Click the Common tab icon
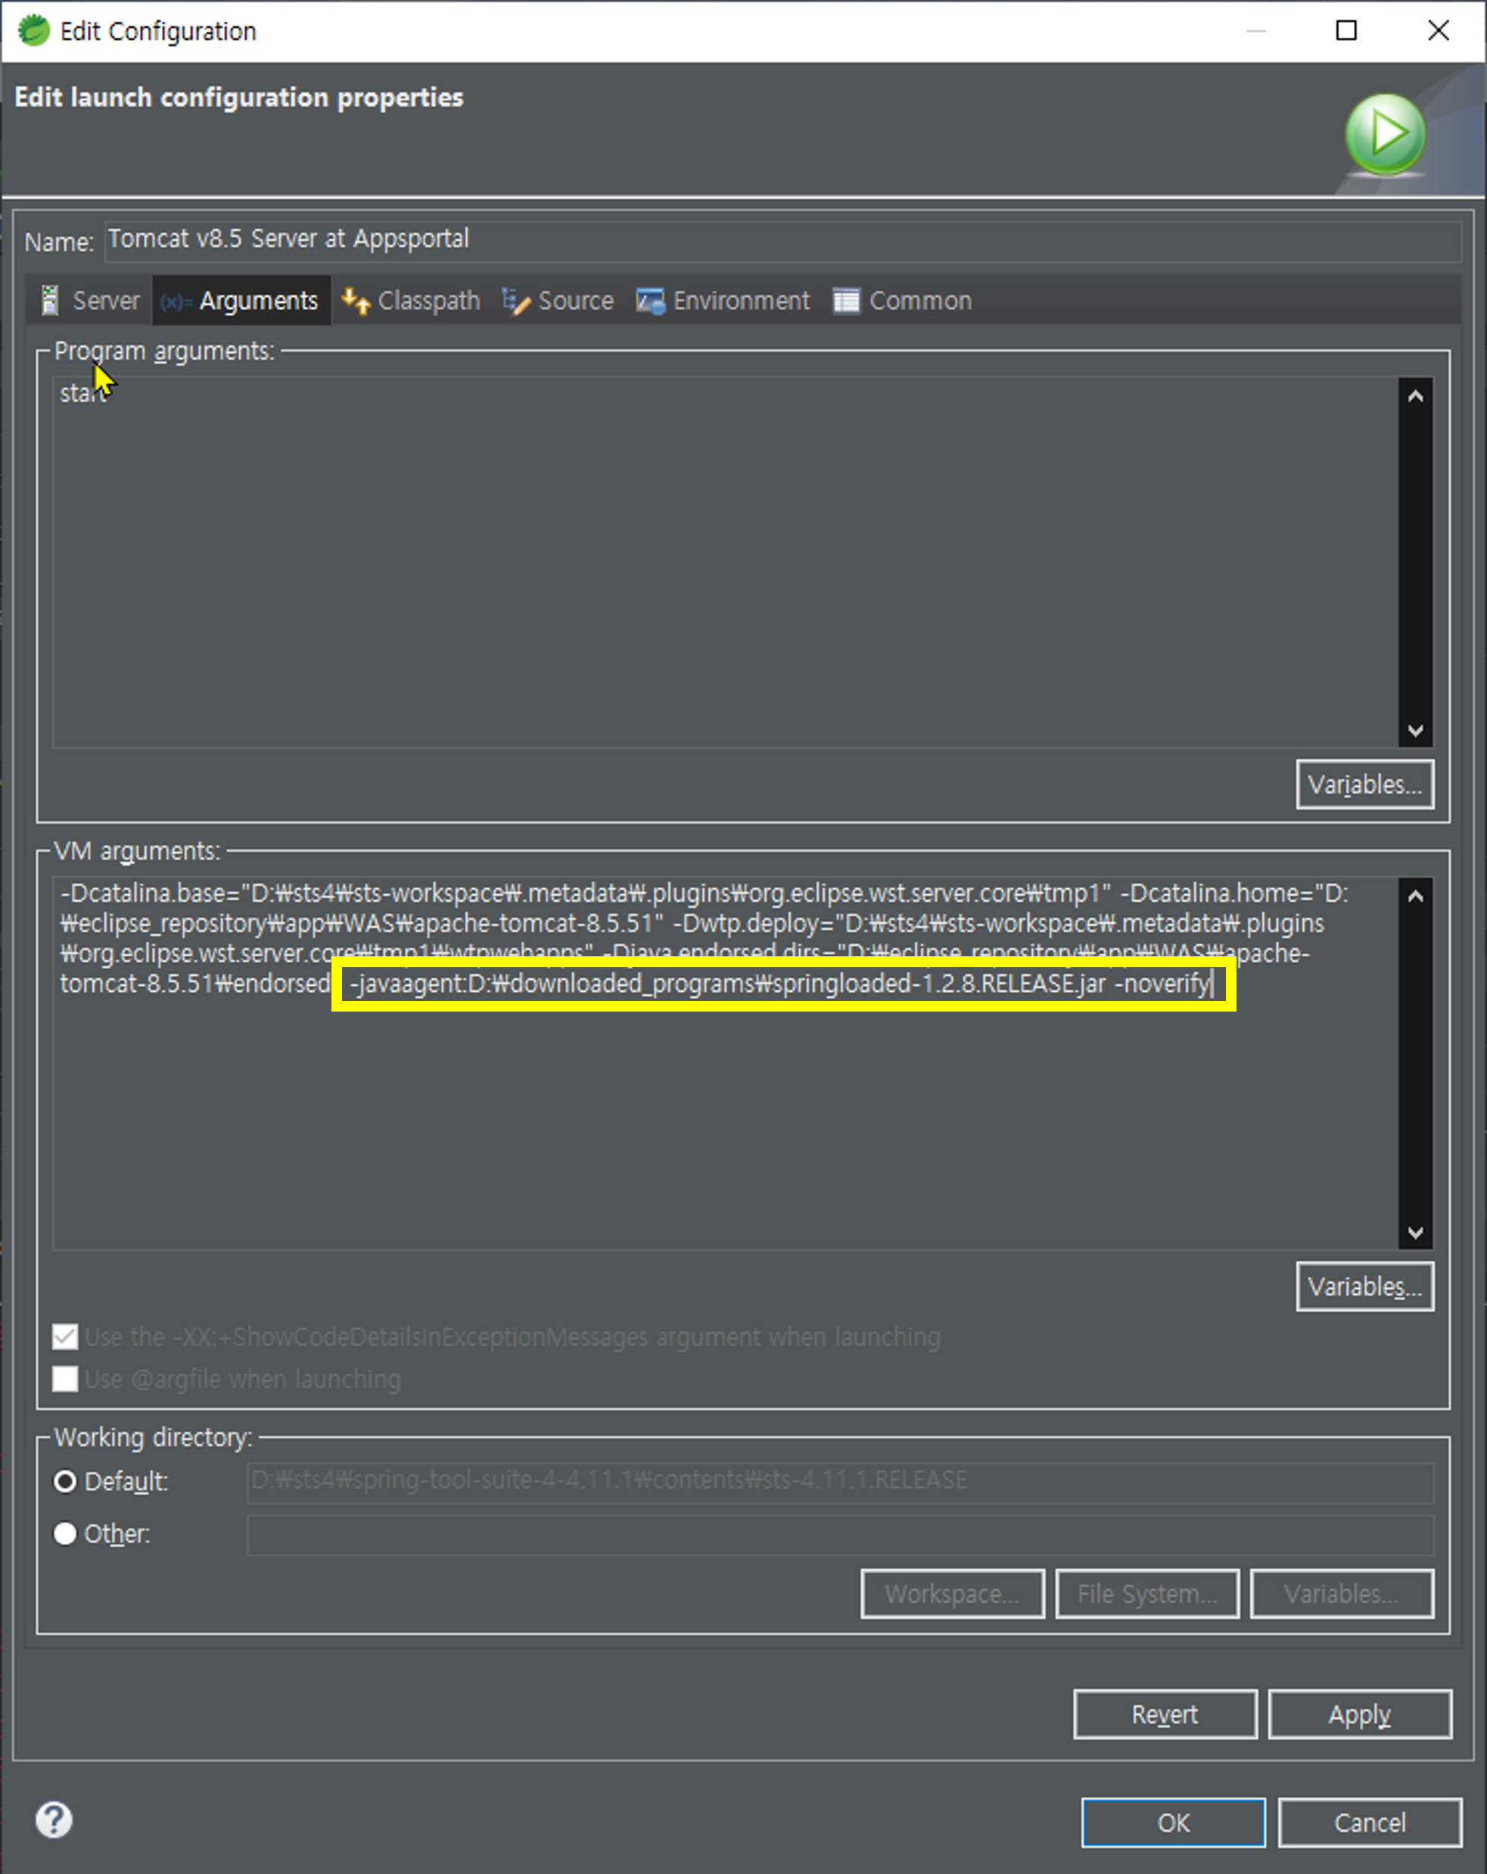Screen dimensions: 1487x1874 point(846,301)
